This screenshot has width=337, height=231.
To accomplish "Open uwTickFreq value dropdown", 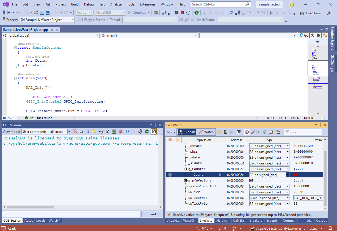I will pos(308,198).
